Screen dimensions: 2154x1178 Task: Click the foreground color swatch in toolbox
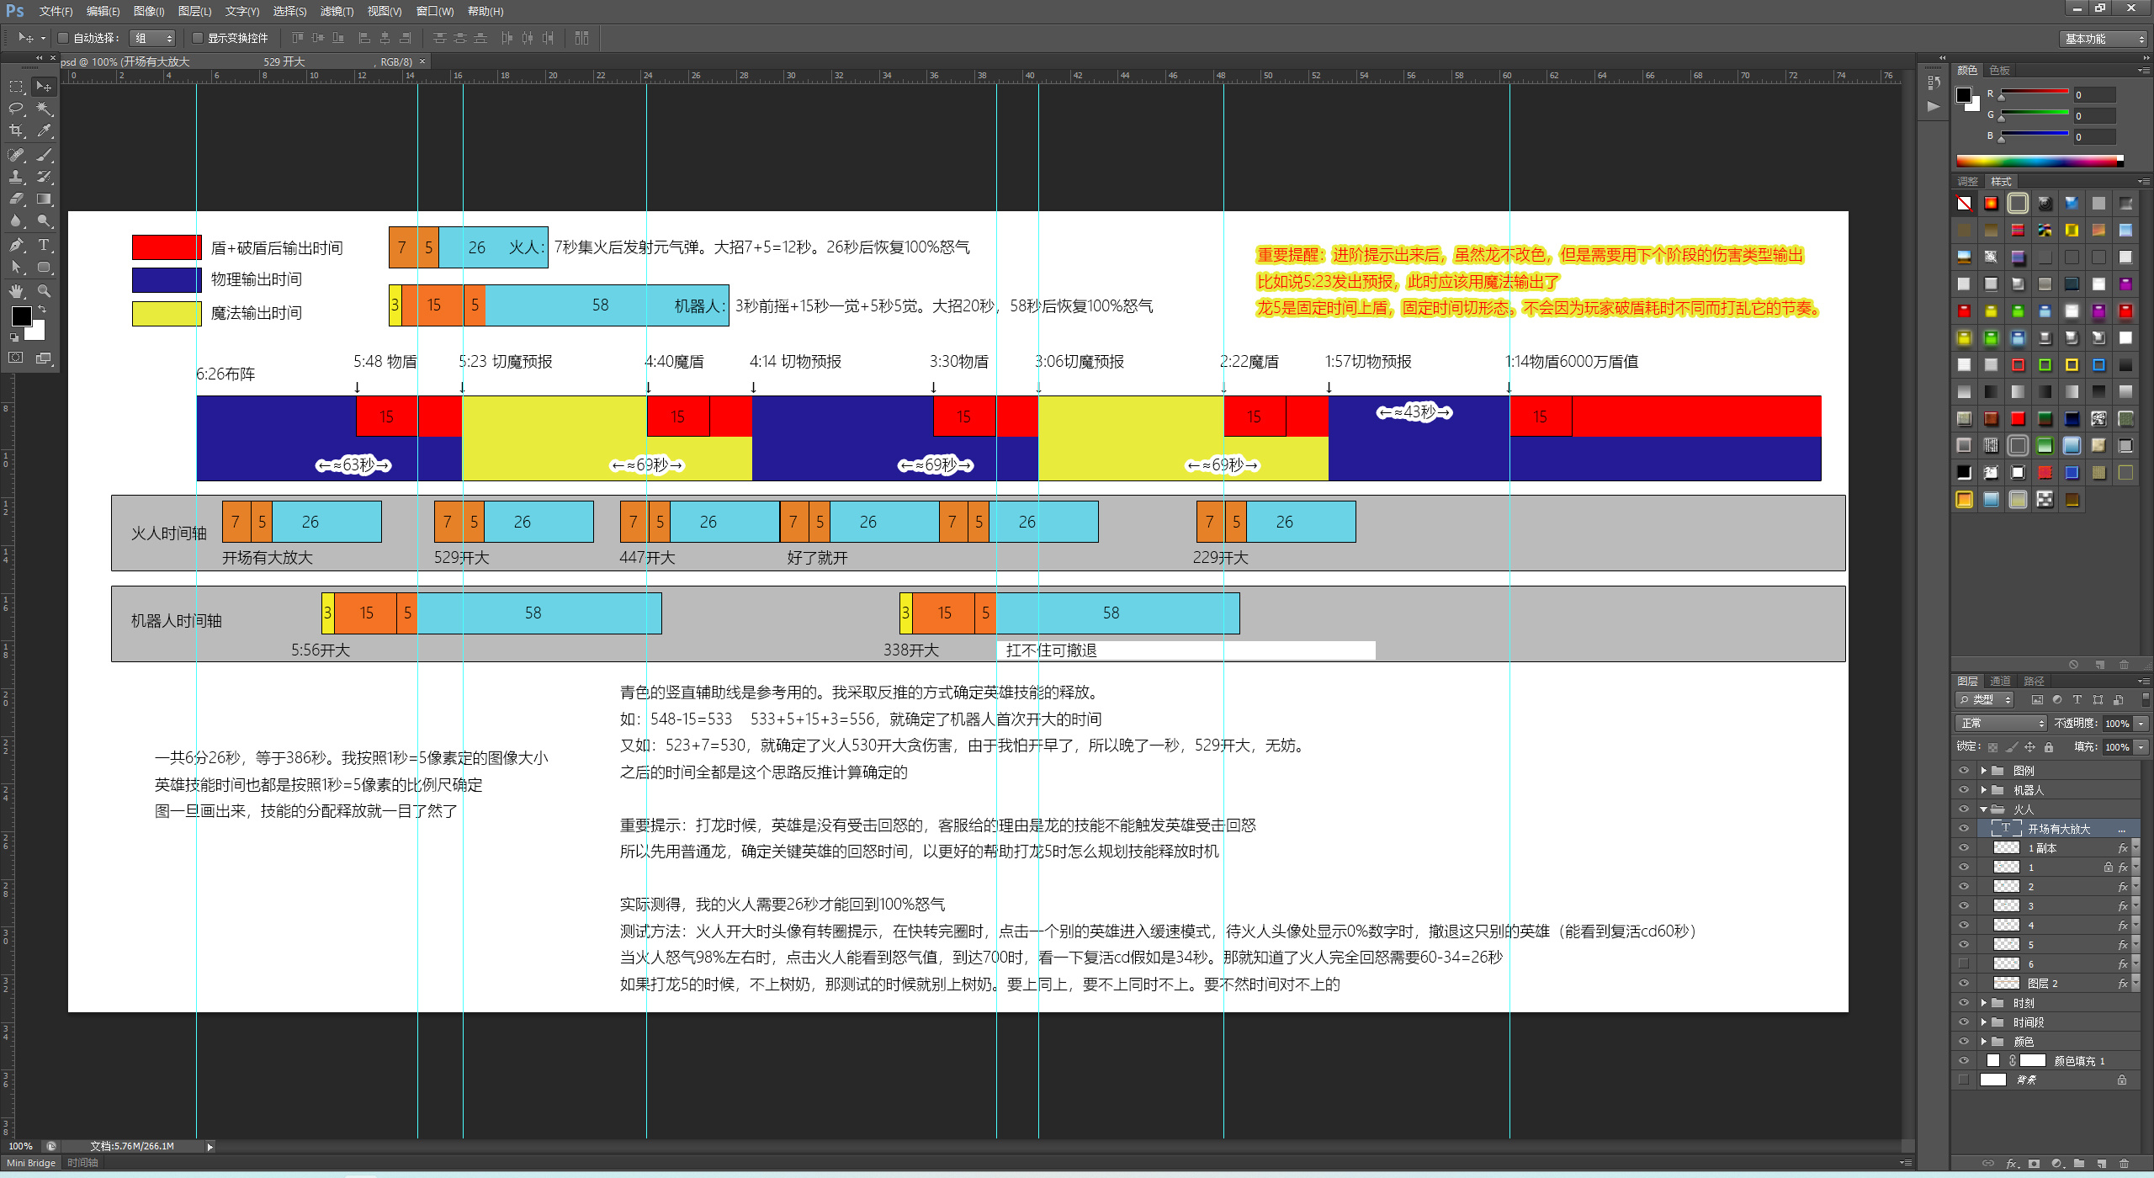click(22, 316)
